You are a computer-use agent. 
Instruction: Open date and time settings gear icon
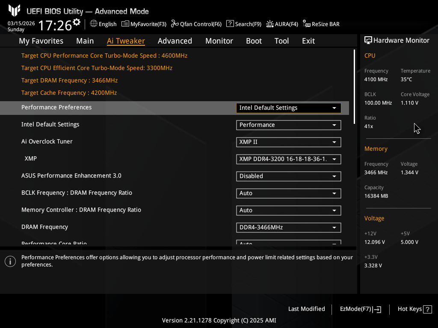click(x=77, y=22)
